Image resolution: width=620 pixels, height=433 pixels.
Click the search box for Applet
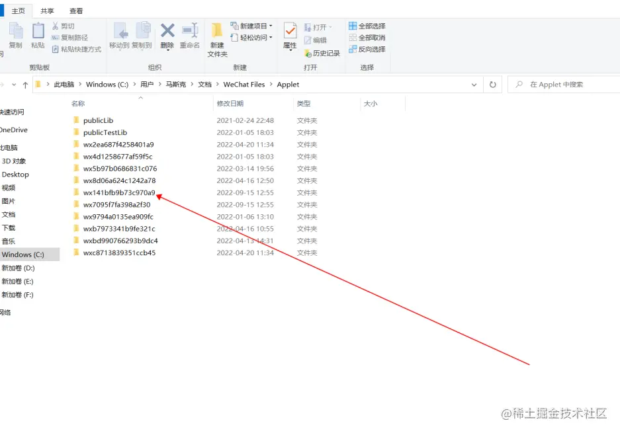coord(564,85)
